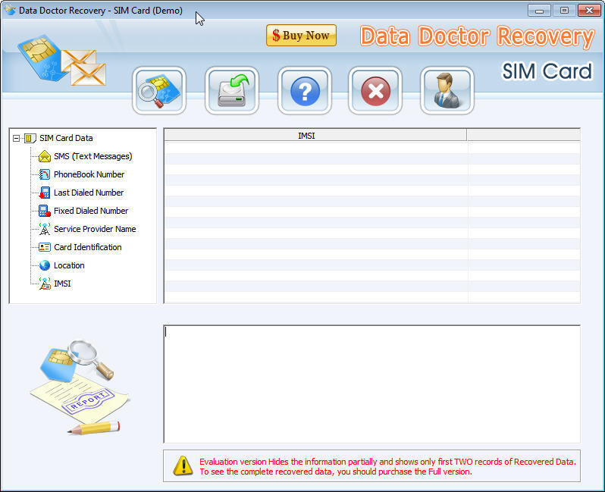605x492 pixels.
Task: Minimize the Data Doctor Recovery window
Action: pos(539,11)
